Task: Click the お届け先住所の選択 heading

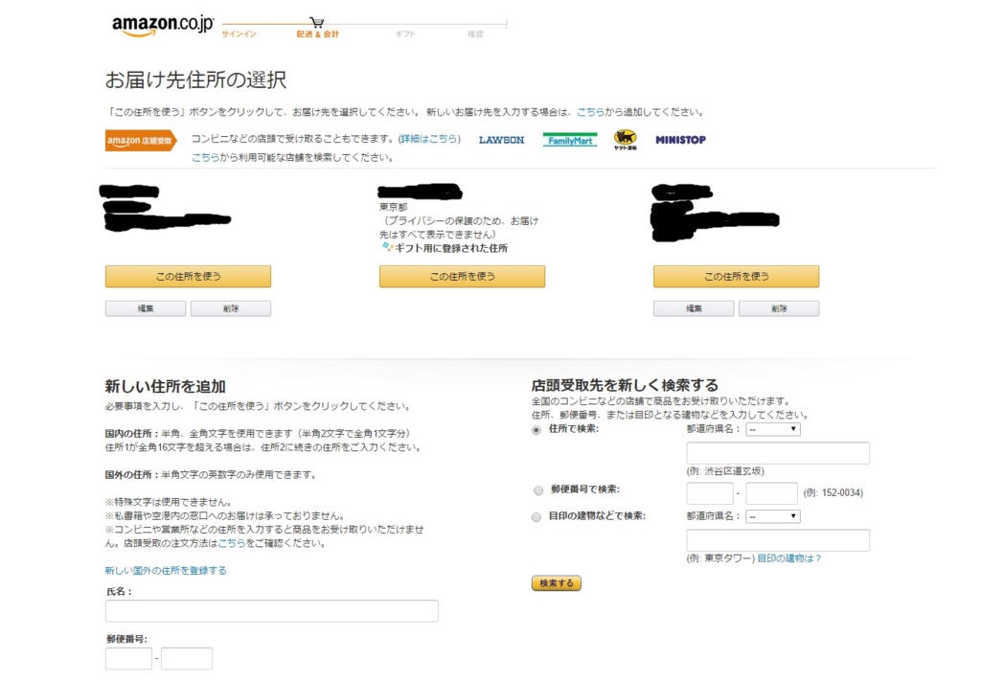Action: pos(195,80)
